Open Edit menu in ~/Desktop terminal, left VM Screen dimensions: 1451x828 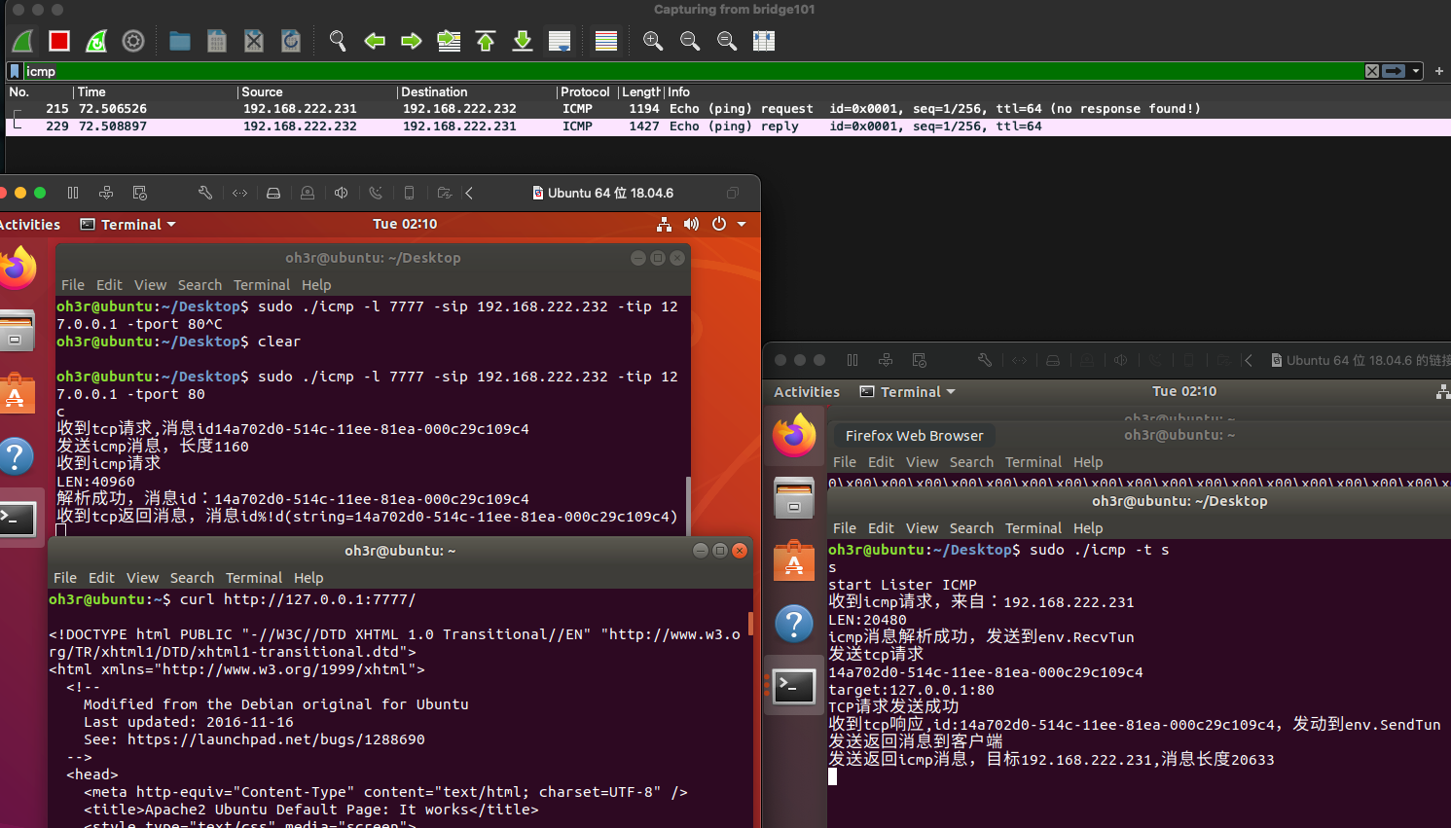tap(109, 285)
